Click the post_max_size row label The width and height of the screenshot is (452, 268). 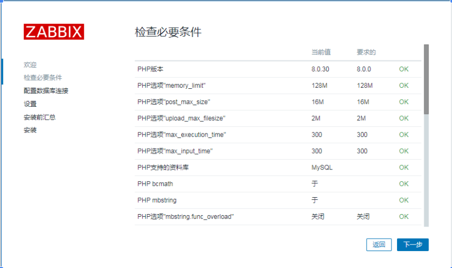pyautogui.click(x=174, y=102)
